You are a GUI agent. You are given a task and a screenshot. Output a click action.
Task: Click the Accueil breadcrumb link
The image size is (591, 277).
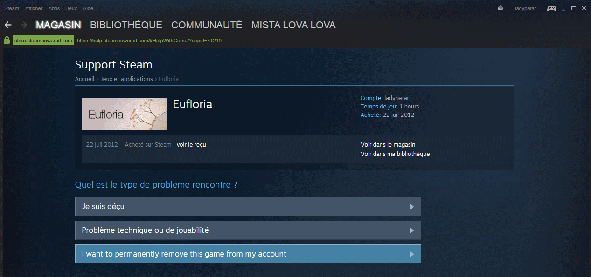pyautogui.click(x=84, y=79)
